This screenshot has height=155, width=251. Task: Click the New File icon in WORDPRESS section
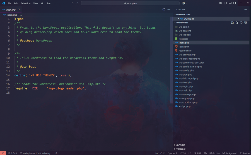point(232,23)
